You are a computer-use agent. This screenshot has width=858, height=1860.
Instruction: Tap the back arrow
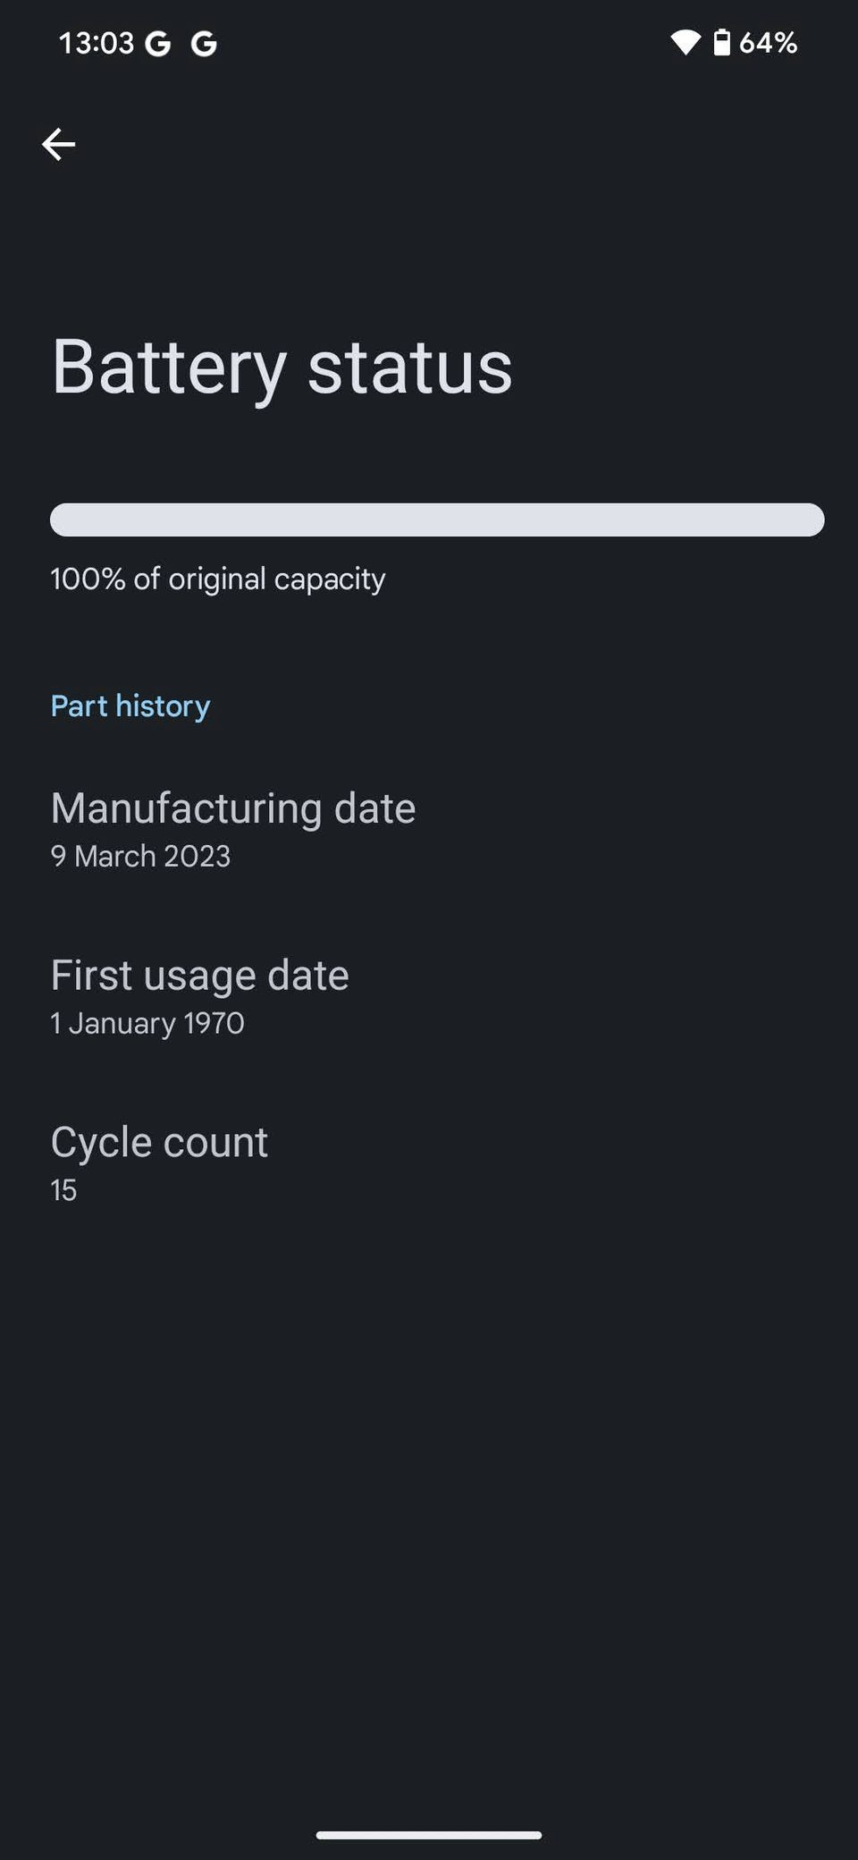(59, 144)
